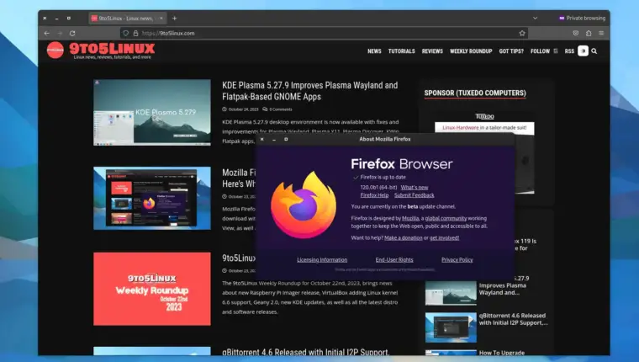Open the tracking protection shield icon
The image size is (639, 362).
pos(126,33)
